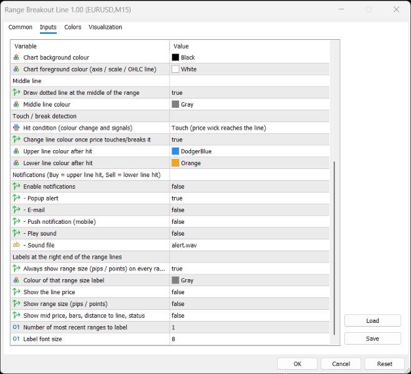
Task: Open the Gray value dropdown for Middle line colour
Action: (x=249, y=104)
